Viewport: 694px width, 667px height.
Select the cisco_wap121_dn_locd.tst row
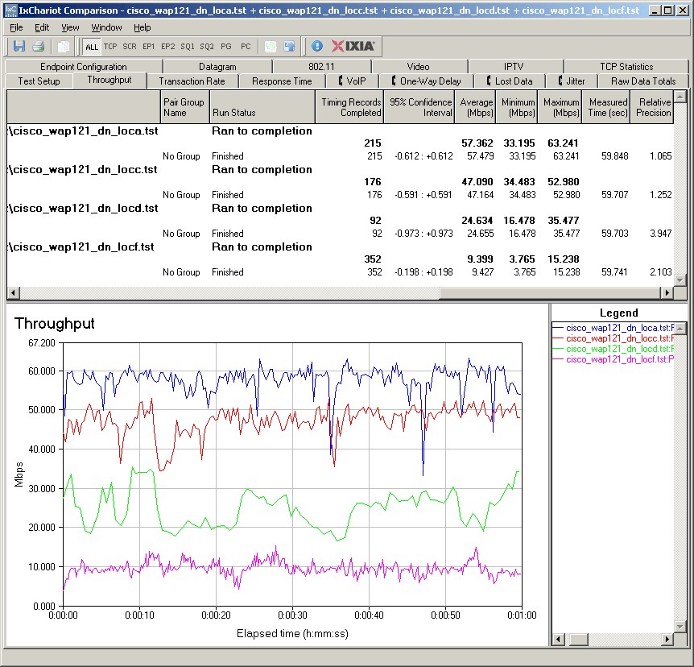coord(340,208)
